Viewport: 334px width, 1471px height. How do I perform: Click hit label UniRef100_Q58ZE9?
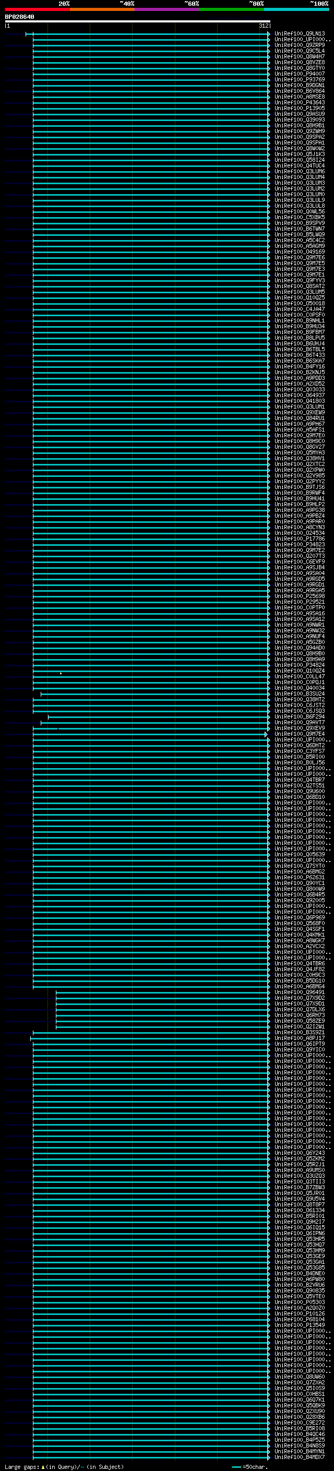click(x=299, y=1021)
